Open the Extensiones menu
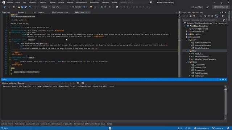The width and height of the screenshot is (232, 130). pos(95,3)
